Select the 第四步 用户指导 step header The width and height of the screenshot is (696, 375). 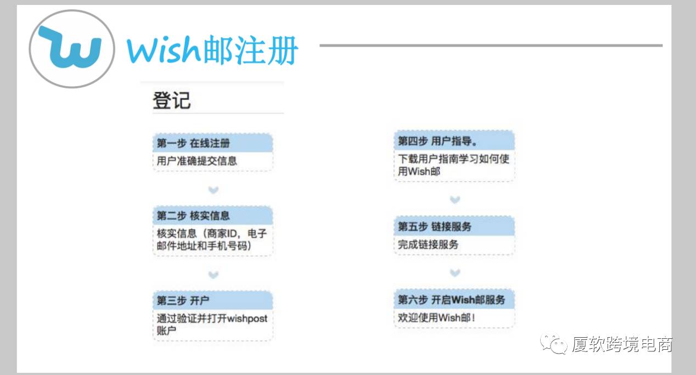click(x=454, y=141)
